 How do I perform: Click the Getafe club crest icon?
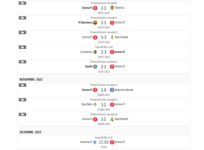[95, 67]
